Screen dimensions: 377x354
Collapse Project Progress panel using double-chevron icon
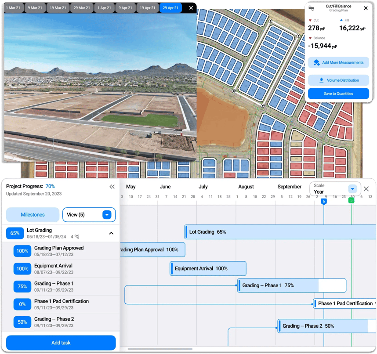[x=112, y=186]
